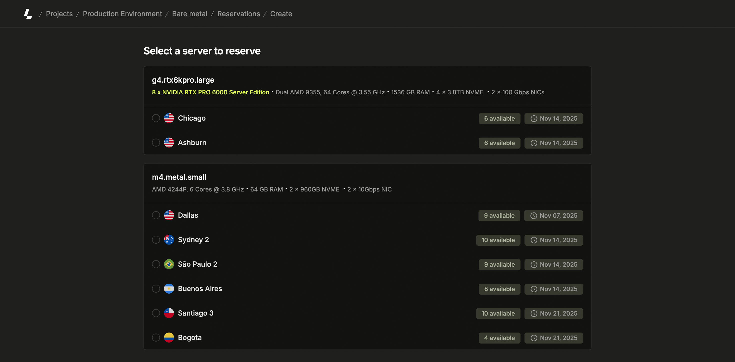
Task: Click the US flag next to Chicago
Action: click(169, 118)
